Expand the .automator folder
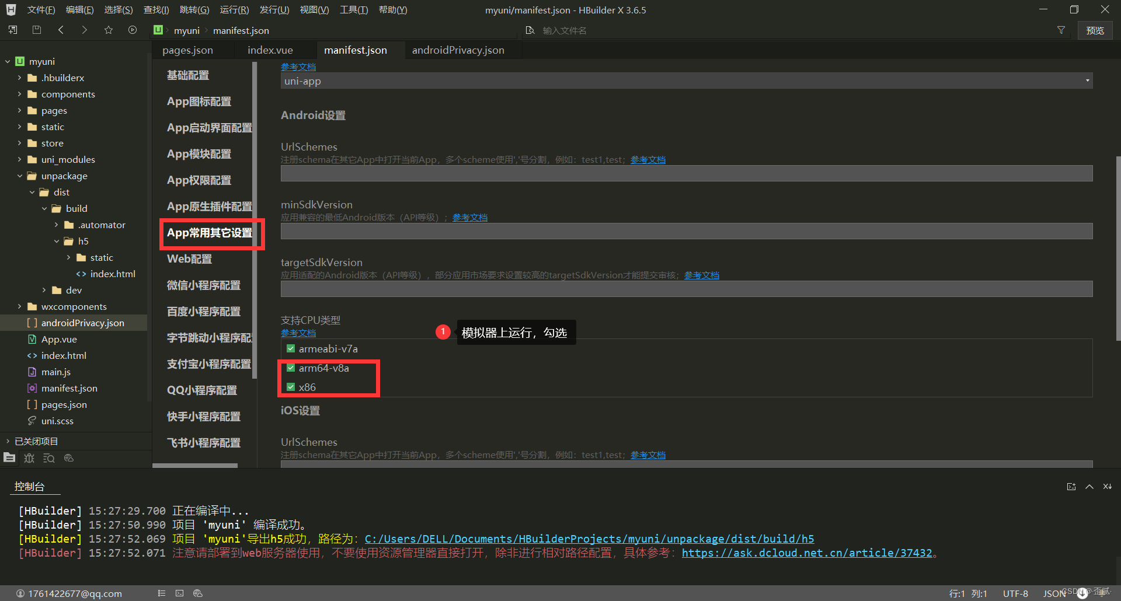1121x601 pixels. pos(56,225)
